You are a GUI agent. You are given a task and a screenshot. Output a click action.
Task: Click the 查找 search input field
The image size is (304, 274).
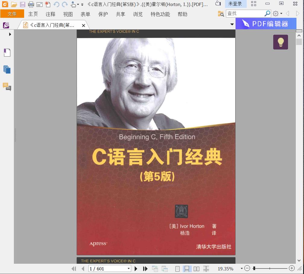click(x=245, y=13)
